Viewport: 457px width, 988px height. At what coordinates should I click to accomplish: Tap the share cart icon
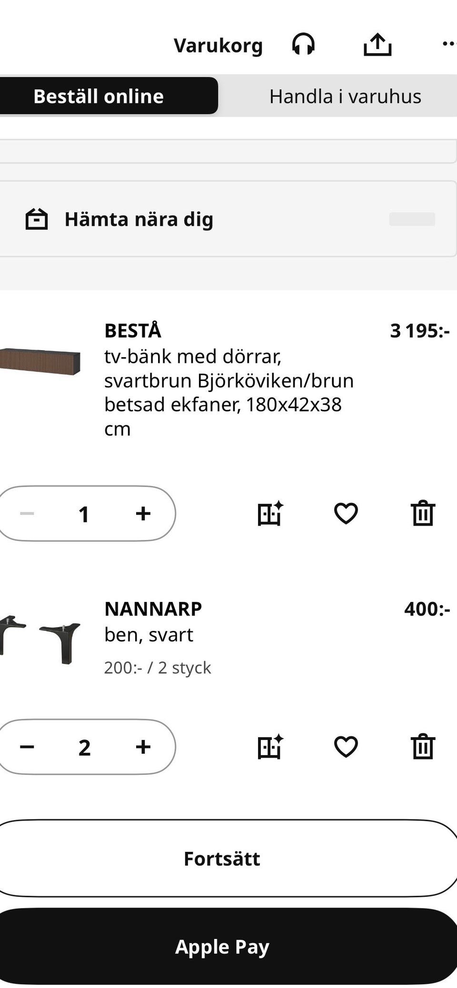coord(378,45)
